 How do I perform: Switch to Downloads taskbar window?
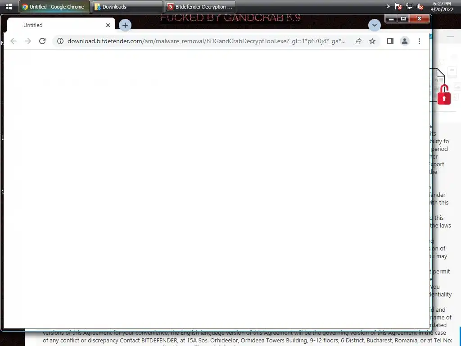pyautogui.click(x=127, y=6)
